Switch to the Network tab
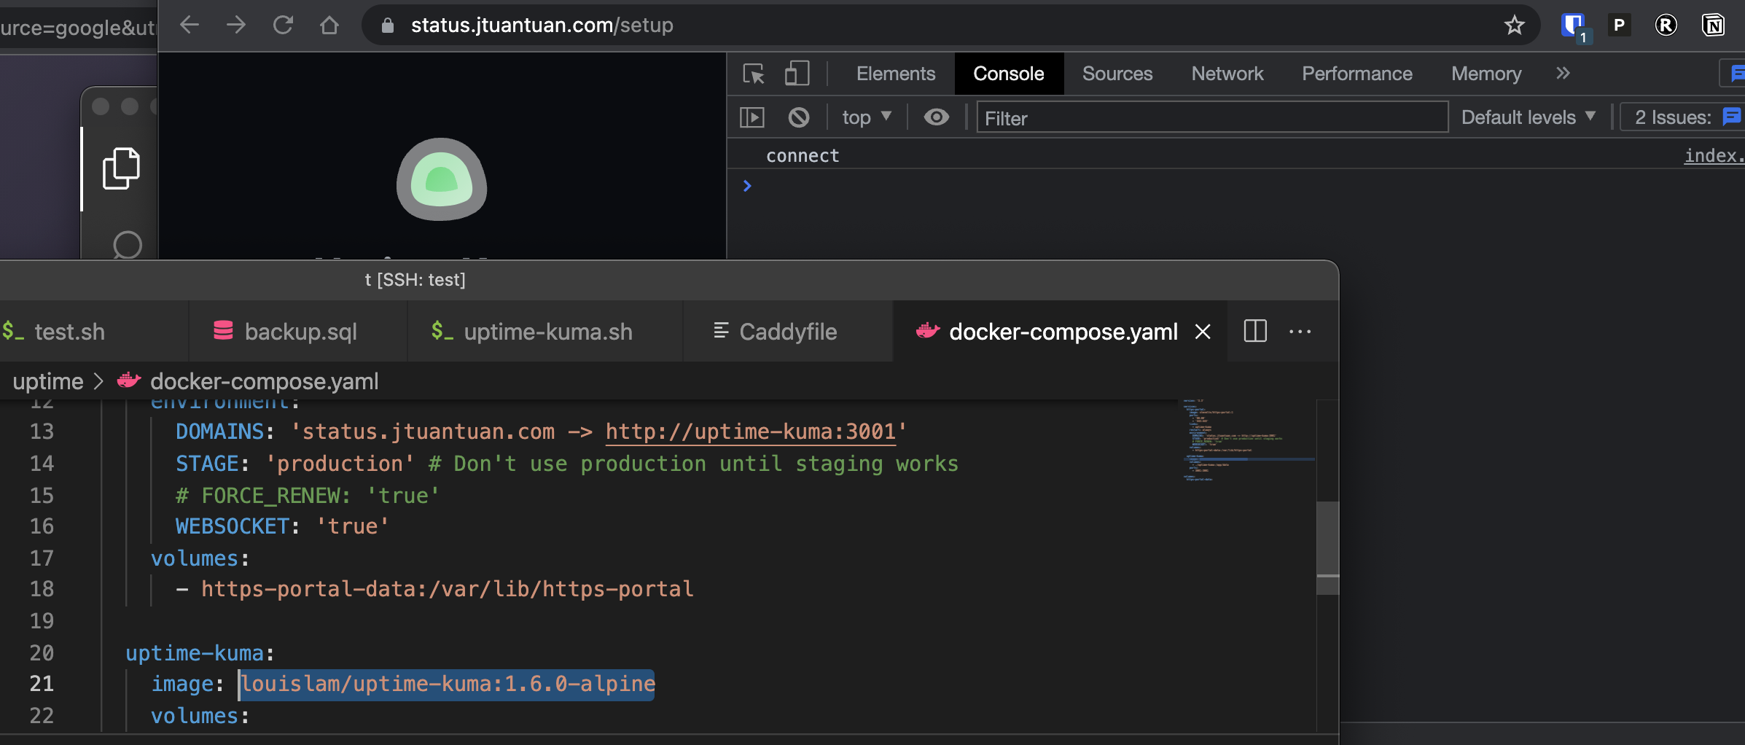 [x=1227, y=74]
